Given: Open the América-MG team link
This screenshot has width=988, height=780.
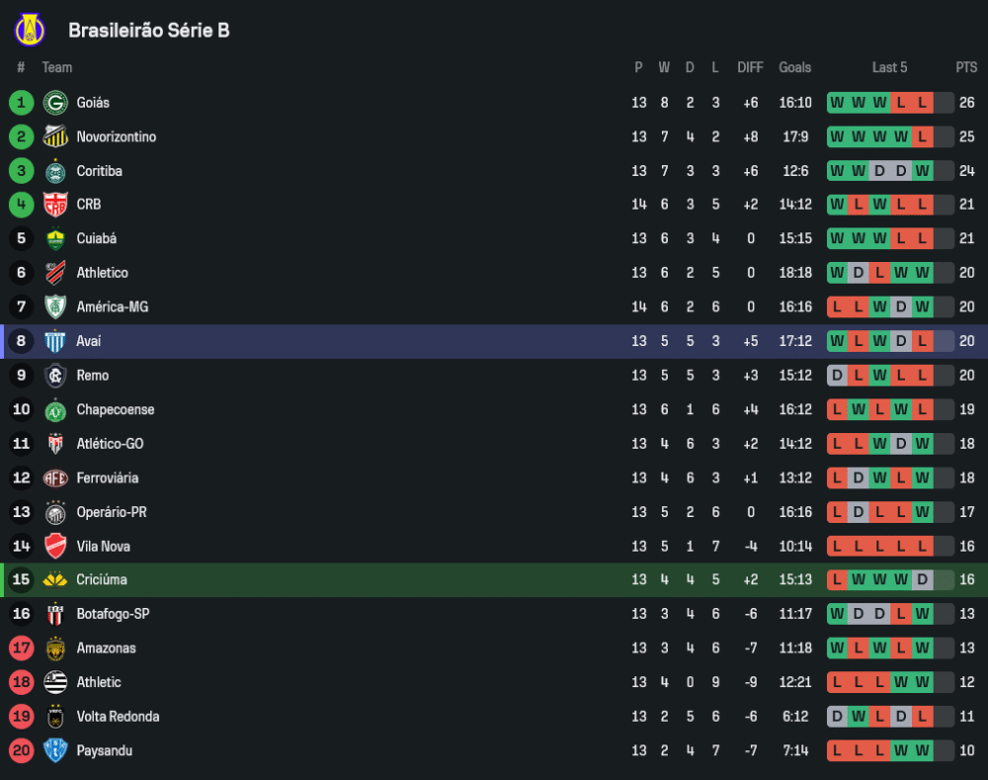Looking at the screenshot, I should 112,307.
